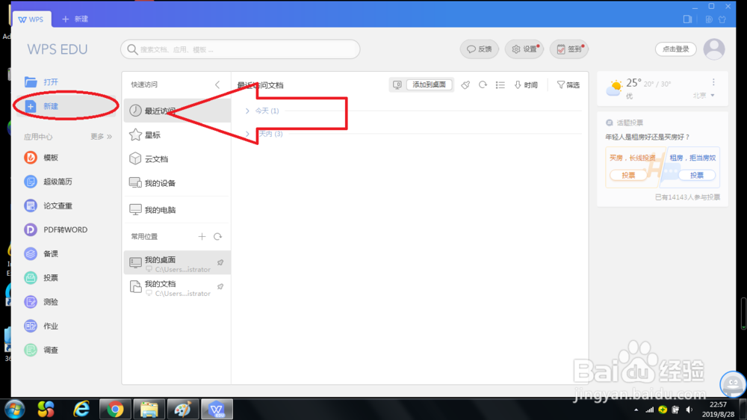The height and width of the screenshot is (420, 747).
Task: Vote for 买房，长线投资 option
Action: pos(628,175)
